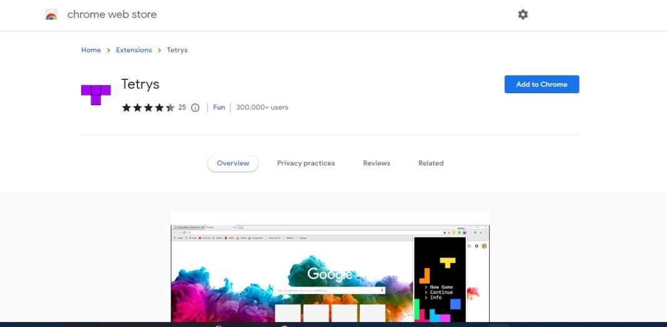
Task: Select the Overview tab
Action: (233, 163)
